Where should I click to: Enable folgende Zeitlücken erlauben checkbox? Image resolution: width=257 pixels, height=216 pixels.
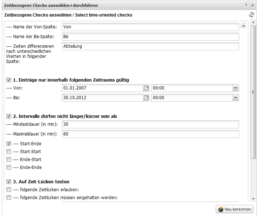(9, 190)
